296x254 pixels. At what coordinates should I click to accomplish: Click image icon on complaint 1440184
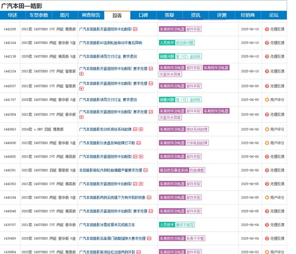(149, 197)
